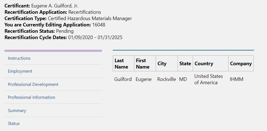Click the United States of America cell
Image resolution: width=267 pixels, height=131 pixels.
pyautogui.click(x=209, y=79)
